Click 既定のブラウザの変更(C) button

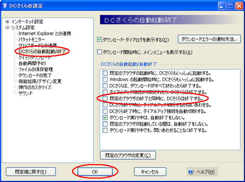(x=128, y=155)
